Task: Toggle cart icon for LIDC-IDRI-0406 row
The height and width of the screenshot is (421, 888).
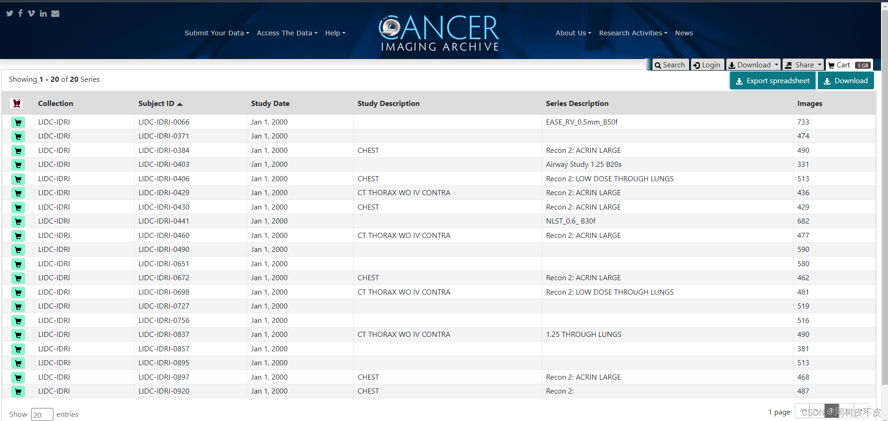Action: (18, 179)
